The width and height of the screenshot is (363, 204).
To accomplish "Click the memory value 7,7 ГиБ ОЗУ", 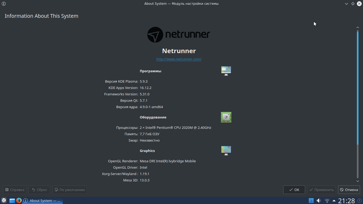I will 149,134.
